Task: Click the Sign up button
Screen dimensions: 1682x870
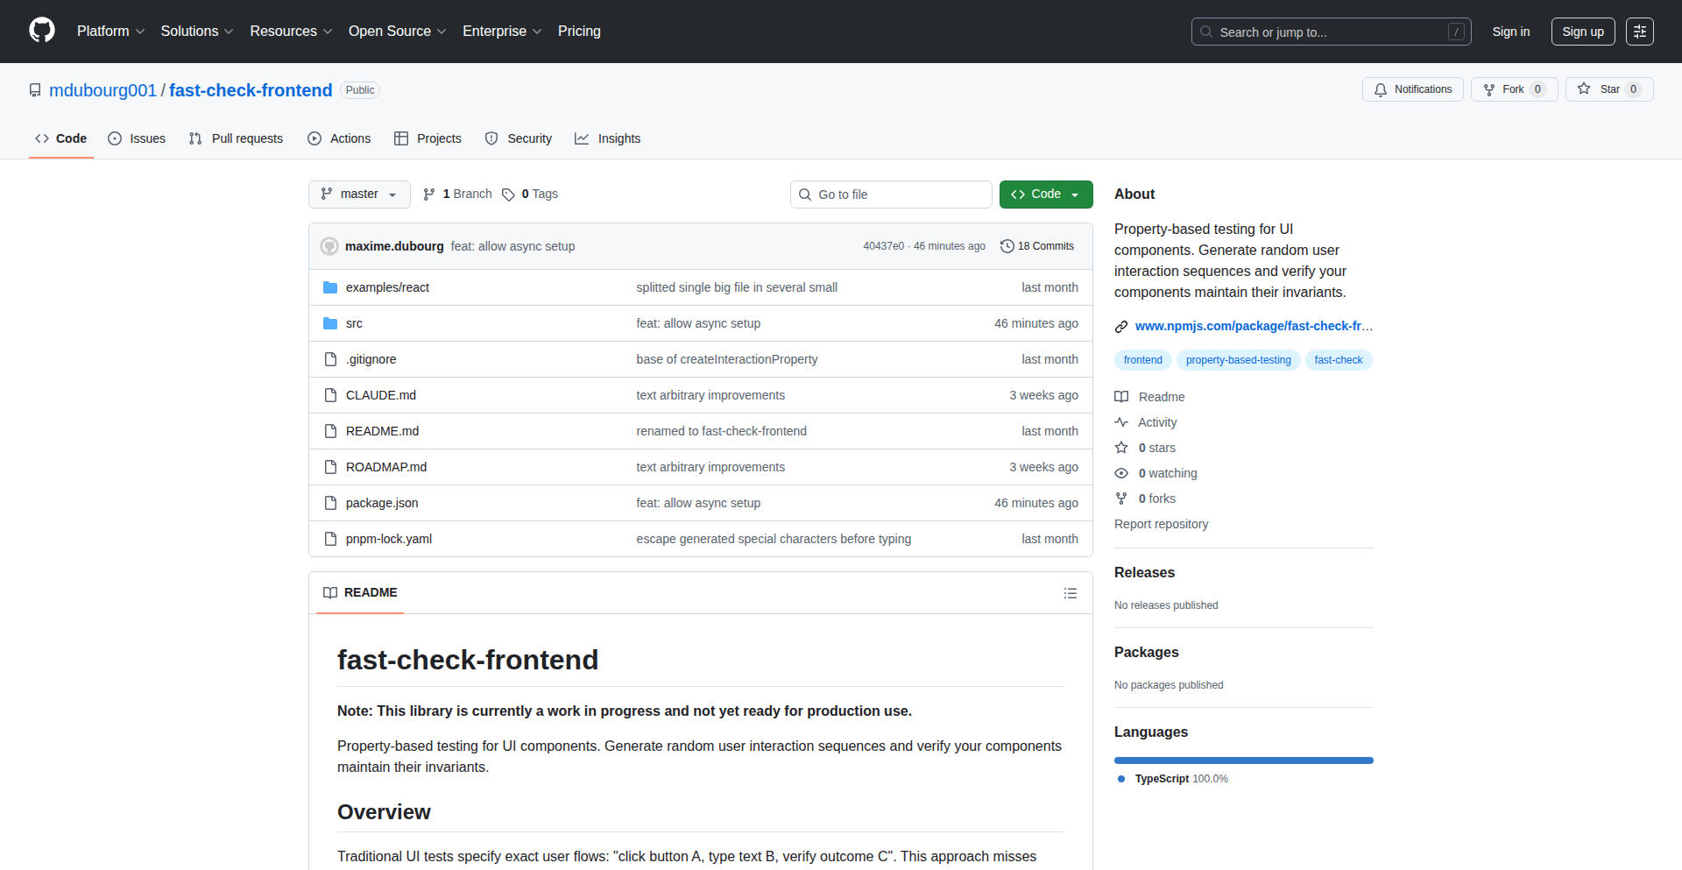Action: click(x=1582, y=31)
